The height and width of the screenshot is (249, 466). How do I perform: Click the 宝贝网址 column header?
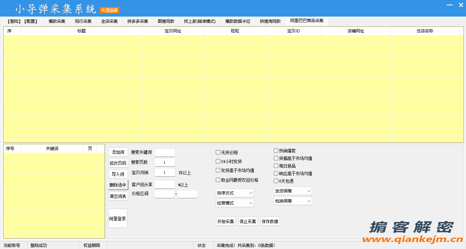click(173, 31)
